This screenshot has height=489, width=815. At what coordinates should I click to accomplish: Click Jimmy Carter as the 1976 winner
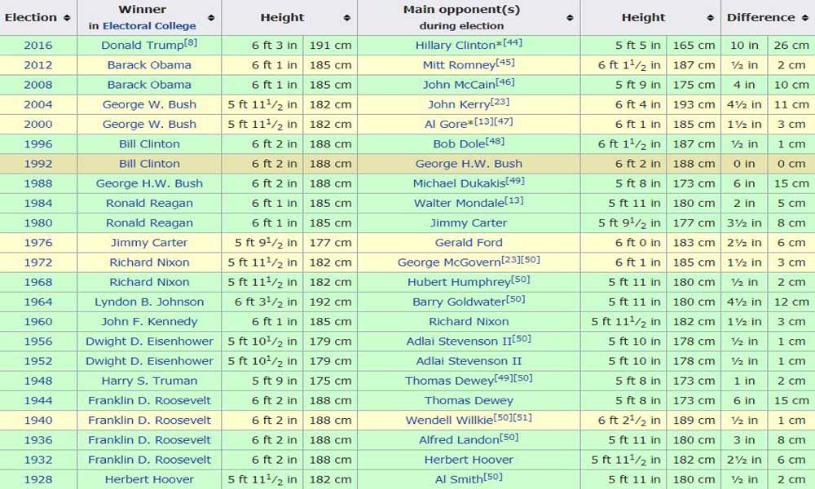click(x=149, y=243)
